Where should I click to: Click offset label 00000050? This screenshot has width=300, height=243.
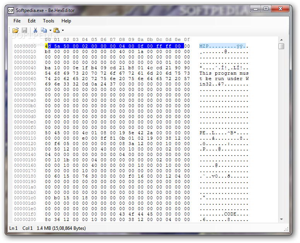[25, 73]
